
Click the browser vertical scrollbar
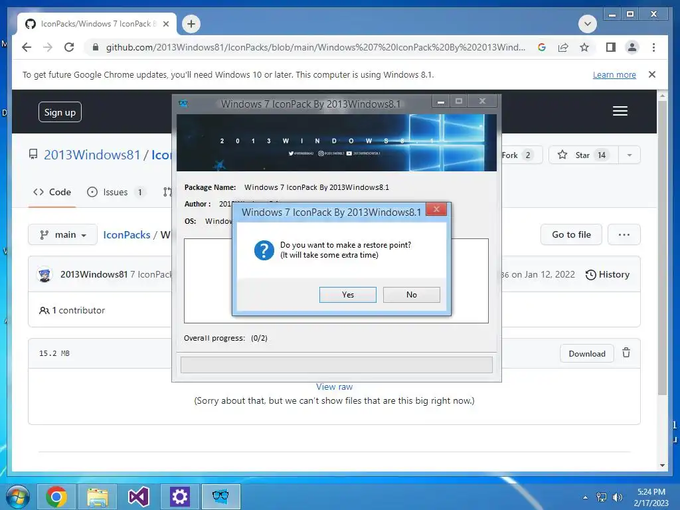(x=662, y=247)
